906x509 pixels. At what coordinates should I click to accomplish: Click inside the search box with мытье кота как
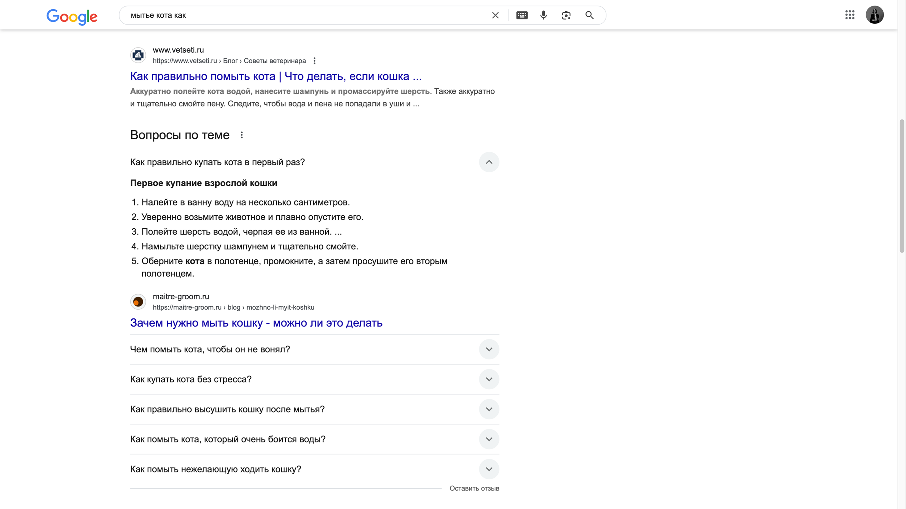(x=306, y=16)
